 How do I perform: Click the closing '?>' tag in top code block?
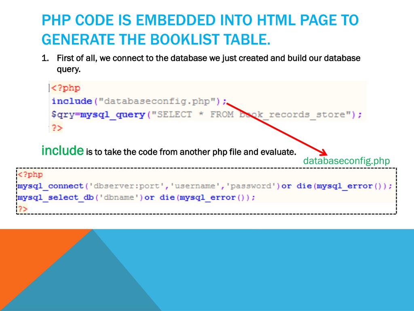pyautogui.click(x=57, y=128)
